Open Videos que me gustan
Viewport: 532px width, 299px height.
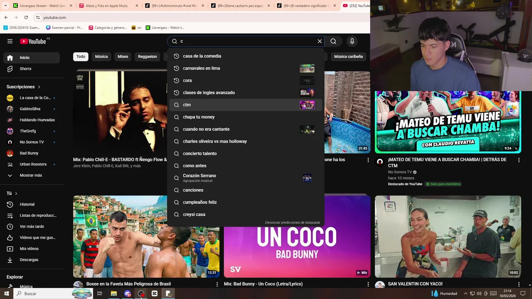tap(32, 238)
